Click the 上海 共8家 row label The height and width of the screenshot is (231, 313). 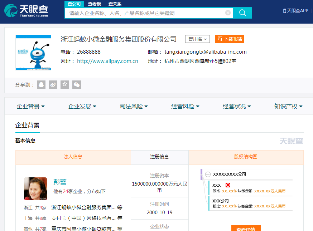[x=35, y=218]
